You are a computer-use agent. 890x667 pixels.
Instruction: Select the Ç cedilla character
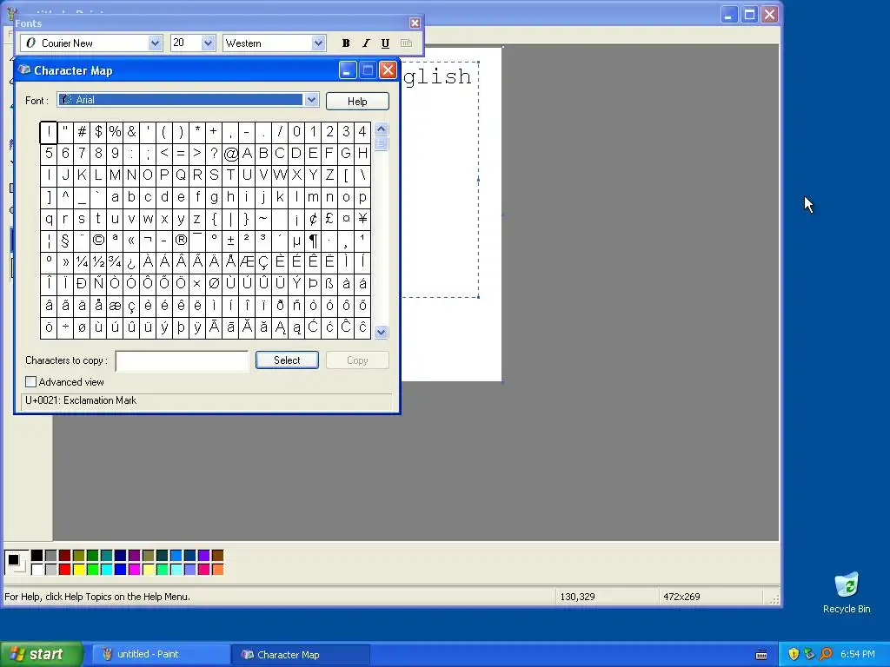coord(263,262)
